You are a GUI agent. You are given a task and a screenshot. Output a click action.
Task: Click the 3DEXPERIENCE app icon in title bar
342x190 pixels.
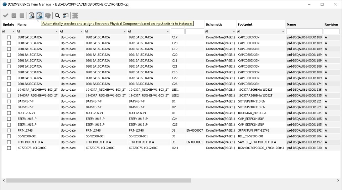click(4, 4)
